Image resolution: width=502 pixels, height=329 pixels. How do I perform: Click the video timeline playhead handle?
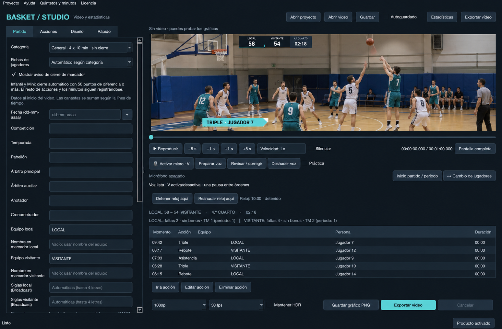coord(151,137)
